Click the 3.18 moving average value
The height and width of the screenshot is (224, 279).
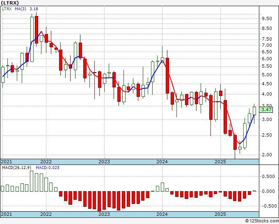point(34,9)
